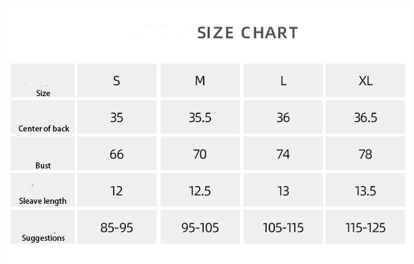Click the 13.5 sleeve length cell

pos(365,191)
